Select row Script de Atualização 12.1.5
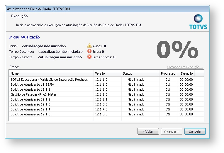This screenshot has width=224, height=153. [106, 114]
